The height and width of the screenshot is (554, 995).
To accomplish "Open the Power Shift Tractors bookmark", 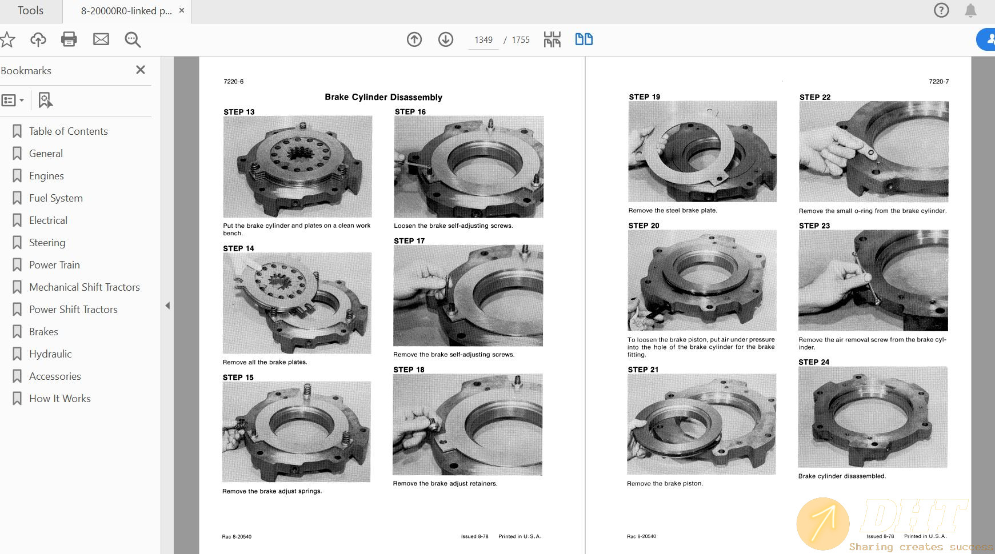I will coord(73,310).
